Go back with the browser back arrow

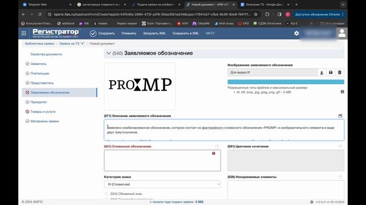click(x=23, y=14)
